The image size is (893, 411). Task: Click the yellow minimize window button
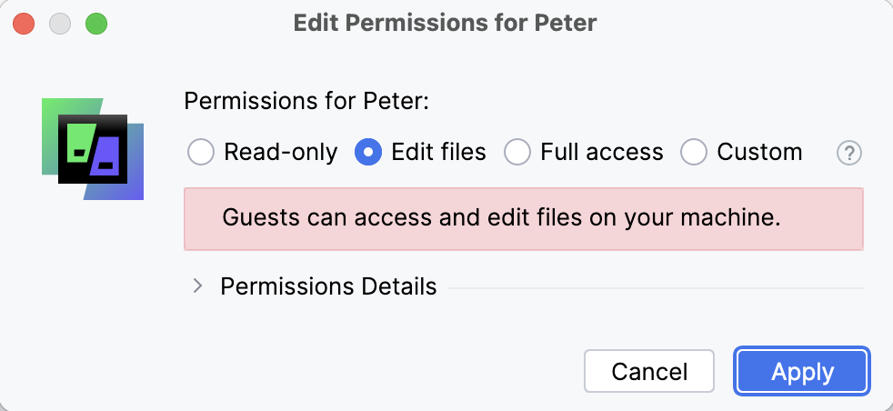[60, 23]
